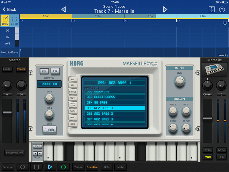Open the Function menu

[x=8, y=167]
